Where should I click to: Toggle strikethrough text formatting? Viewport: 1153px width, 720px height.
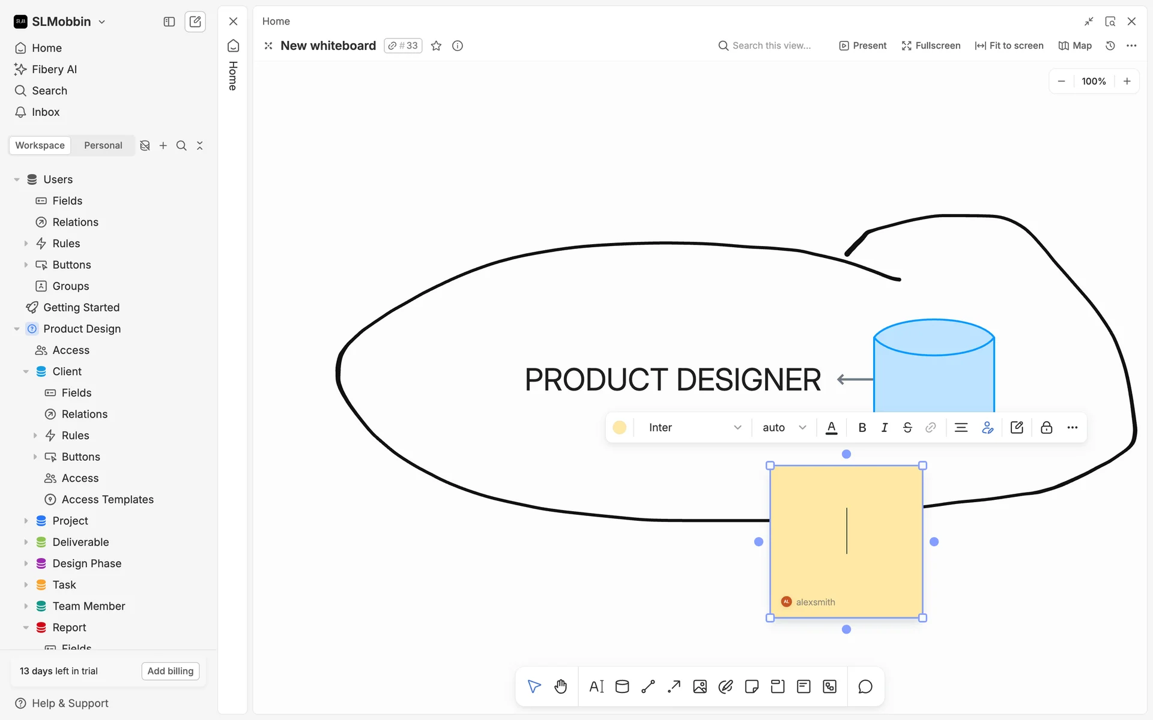click(x=907, y=427)
